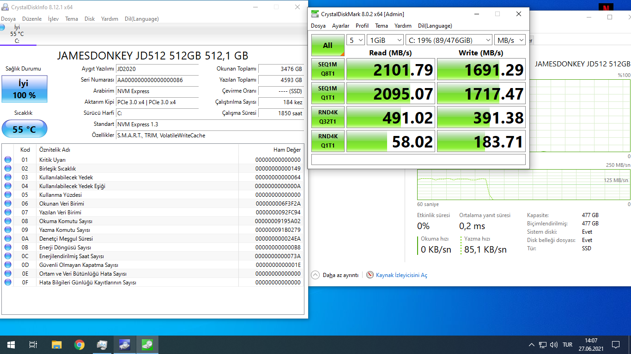Switch to CrystalDiskMark taskbar icon
631x354 pixels.
tap(147, 345)
